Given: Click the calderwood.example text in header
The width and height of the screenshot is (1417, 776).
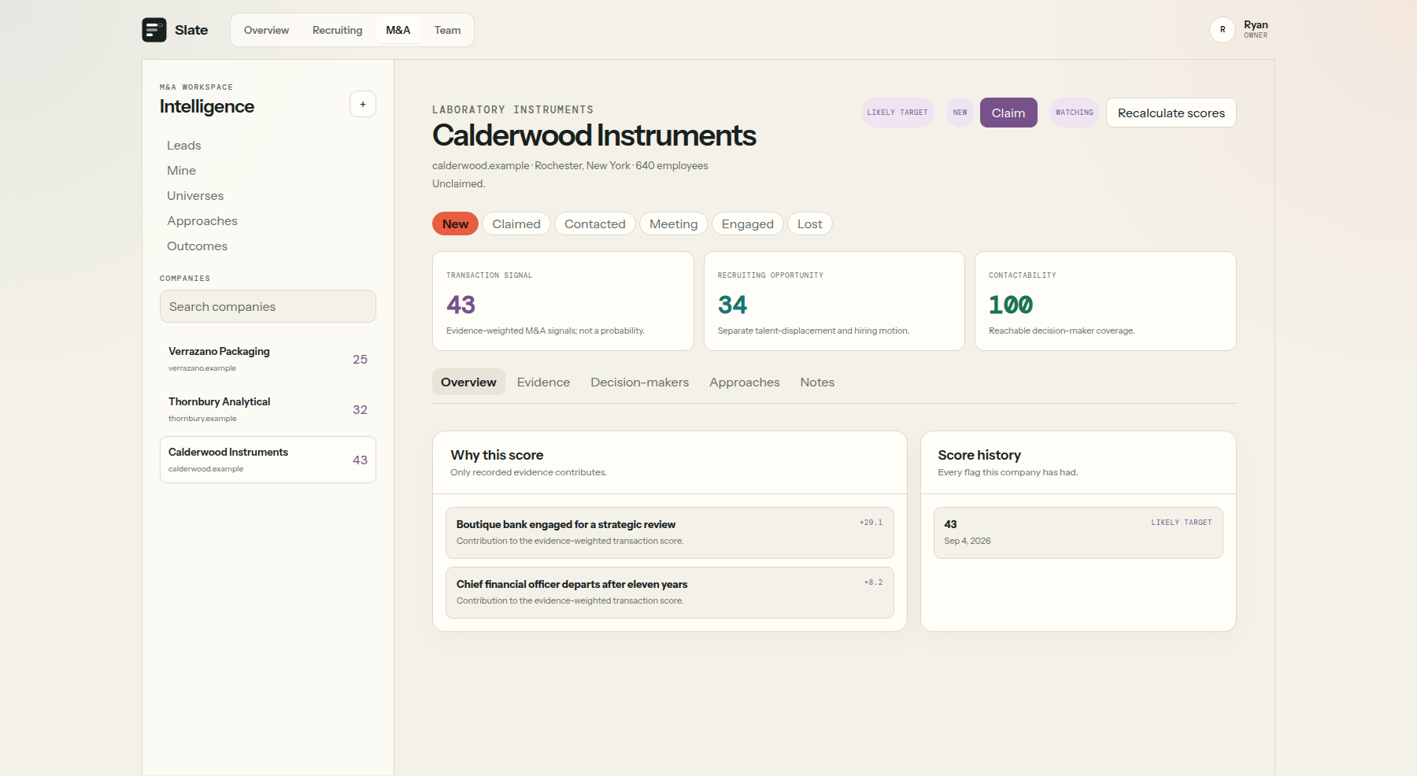Looking at the screenshot, I should (x=480, y=166).
